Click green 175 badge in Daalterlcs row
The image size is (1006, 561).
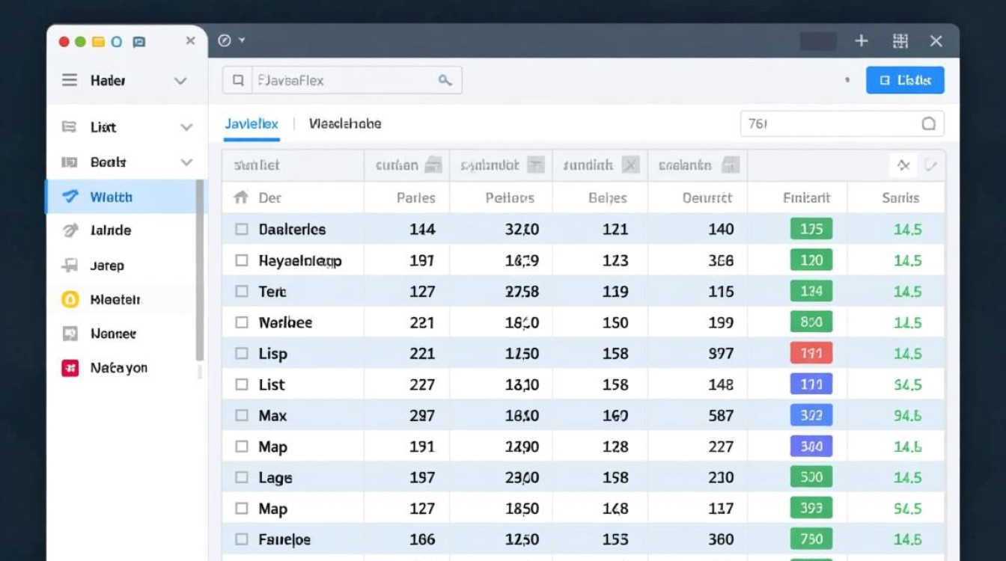[811, 229]
